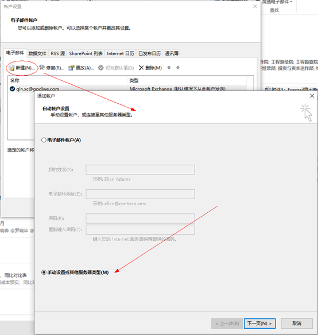
Task: Open the Internet 日历 tab
Action: (x=121, y=53)
